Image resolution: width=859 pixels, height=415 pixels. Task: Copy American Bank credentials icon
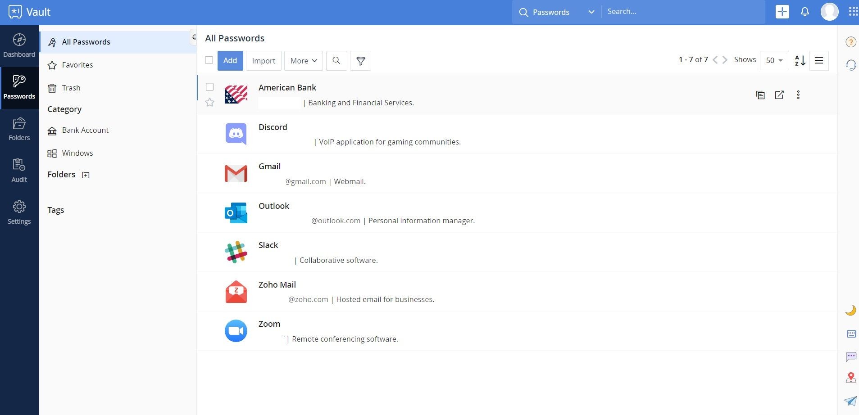(x=760, y=95)
